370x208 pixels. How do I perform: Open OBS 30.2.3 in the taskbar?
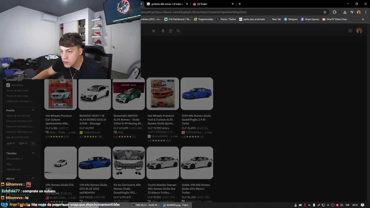coord(145,205)
